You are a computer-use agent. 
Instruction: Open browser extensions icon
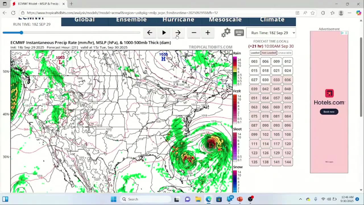323,13
